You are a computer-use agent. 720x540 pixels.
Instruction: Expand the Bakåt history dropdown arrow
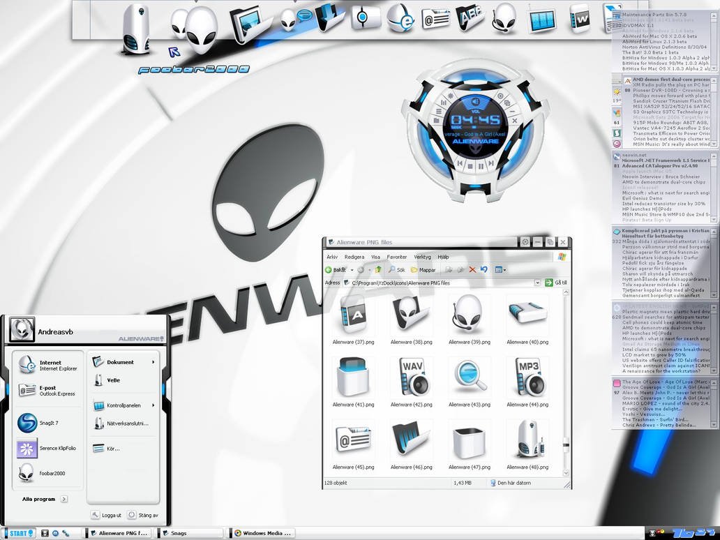pos(352,270)
